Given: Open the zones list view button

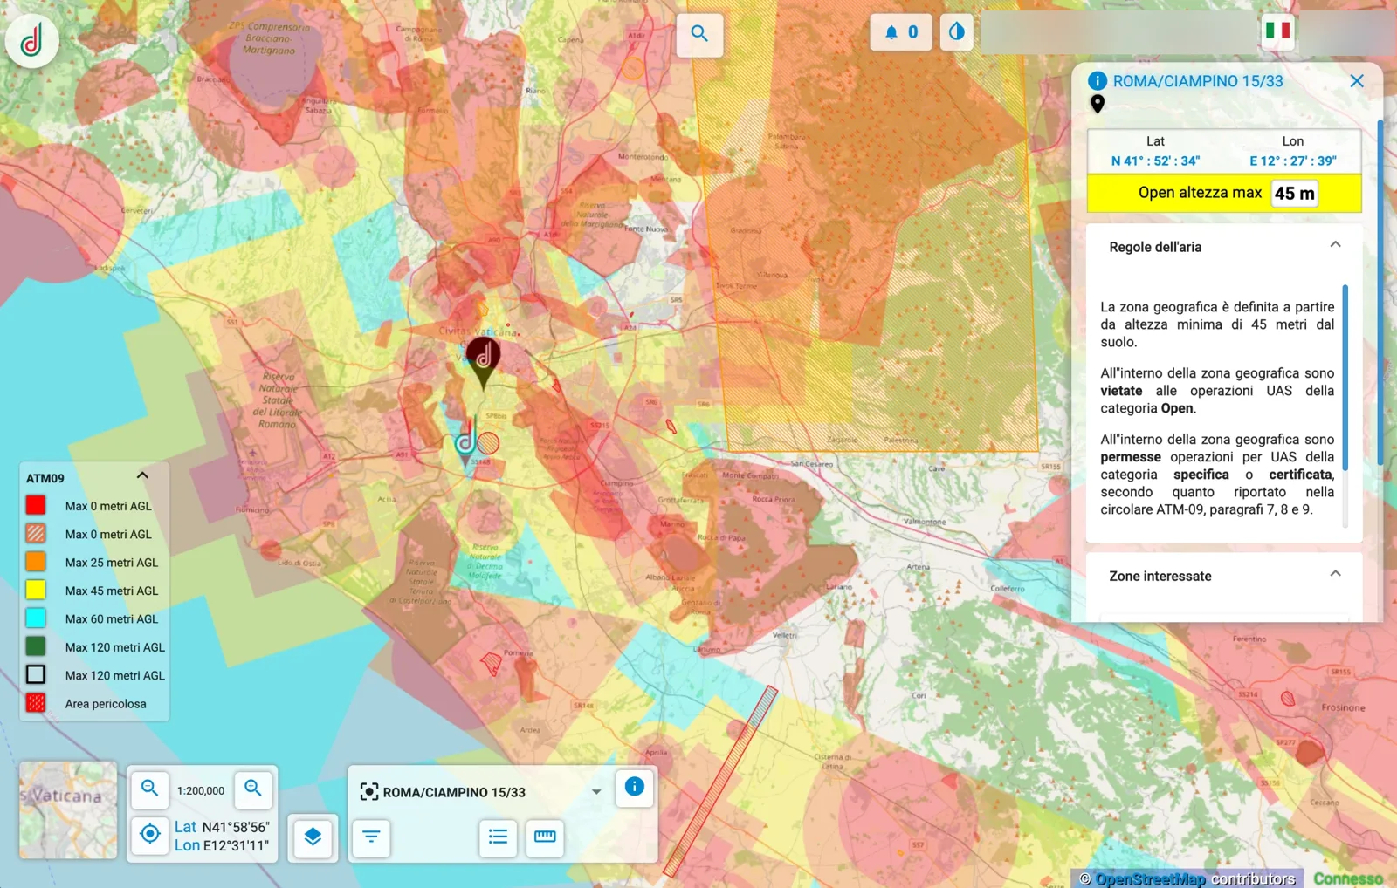Looking at the screenshot, I should (498, 837).
